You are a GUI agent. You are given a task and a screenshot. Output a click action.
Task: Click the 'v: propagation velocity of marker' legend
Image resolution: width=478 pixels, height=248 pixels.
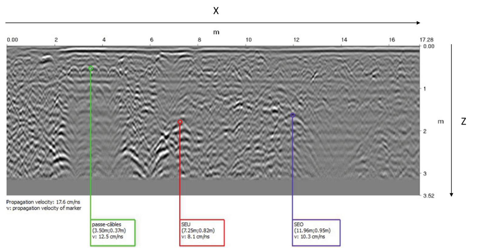44,208
